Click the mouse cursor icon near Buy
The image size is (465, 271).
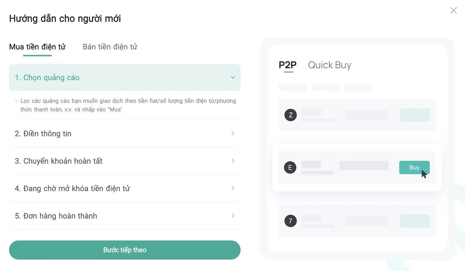click(x=424, y=174)
